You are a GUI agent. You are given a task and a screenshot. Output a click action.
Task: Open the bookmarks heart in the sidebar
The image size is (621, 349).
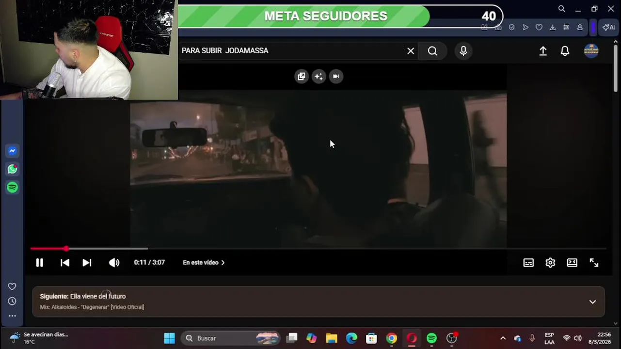pos(12,286)
